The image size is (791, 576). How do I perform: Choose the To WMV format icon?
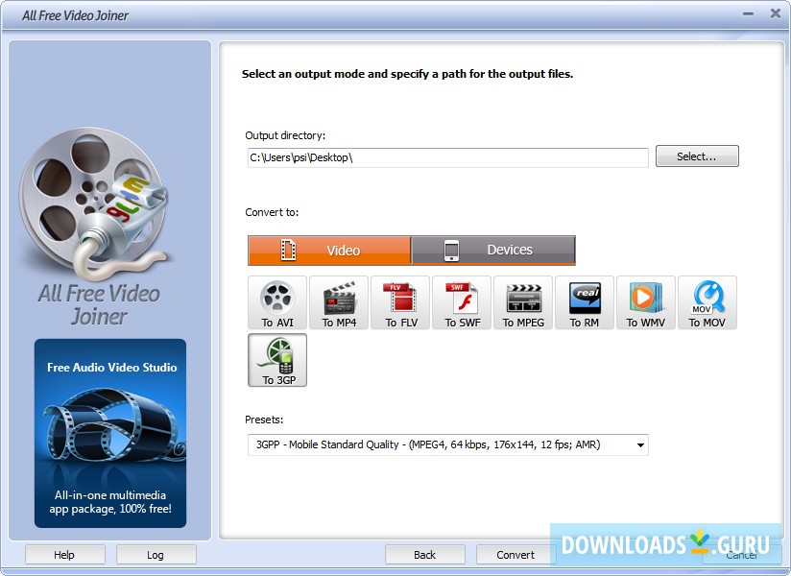(646, 302)
